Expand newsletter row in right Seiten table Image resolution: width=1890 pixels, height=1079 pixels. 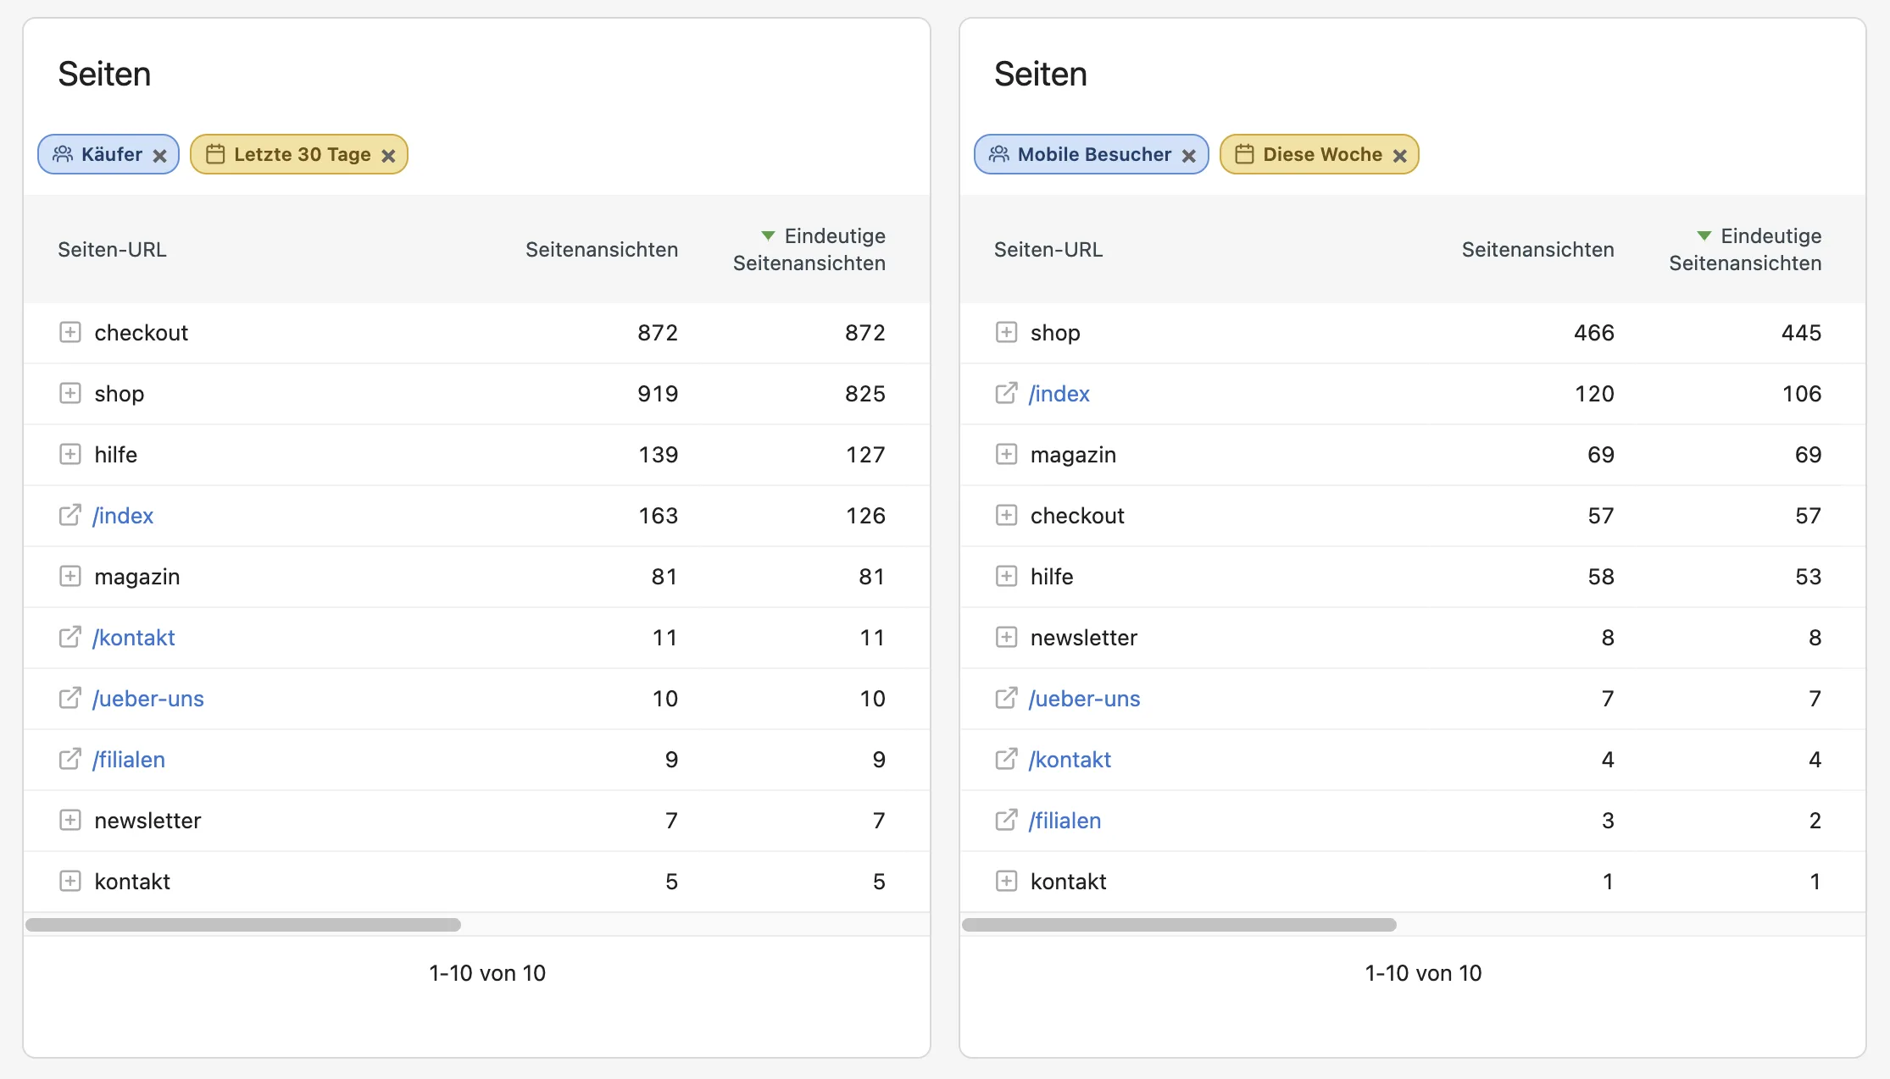pyautogui.click(x=1006, y=637)
